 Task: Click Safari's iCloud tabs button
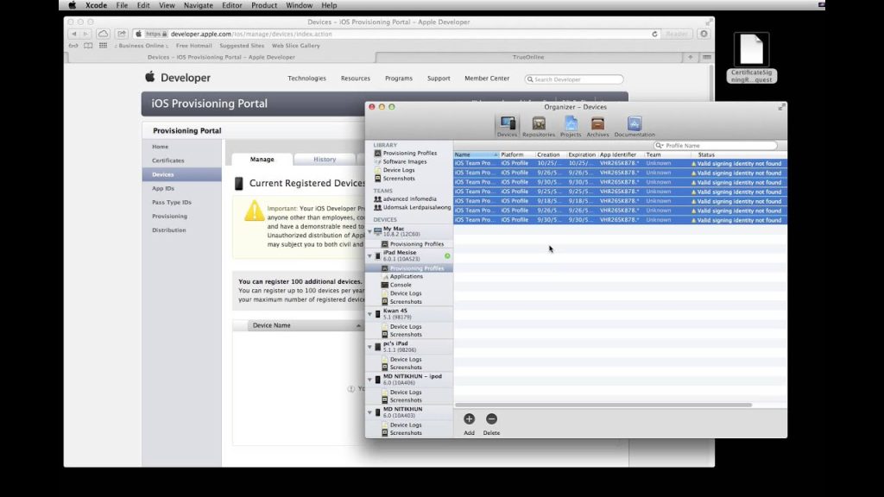click(x=103, y=34)
